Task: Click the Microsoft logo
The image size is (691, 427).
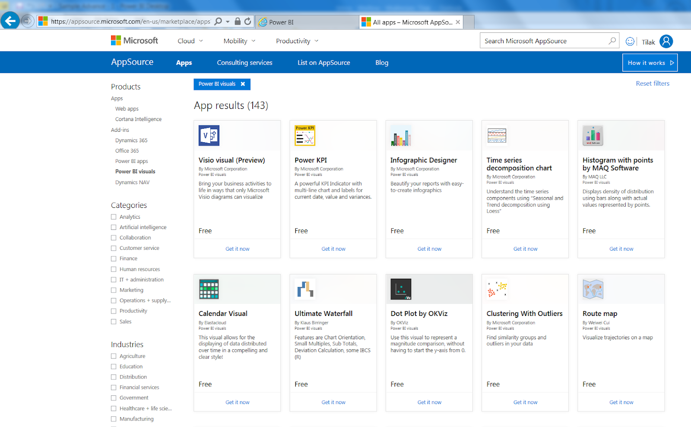Action: coord(134,41)
